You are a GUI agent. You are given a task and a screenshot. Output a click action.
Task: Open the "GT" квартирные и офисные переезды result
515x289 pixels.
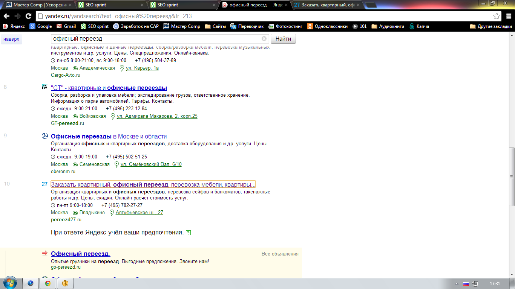click(109, 88)
